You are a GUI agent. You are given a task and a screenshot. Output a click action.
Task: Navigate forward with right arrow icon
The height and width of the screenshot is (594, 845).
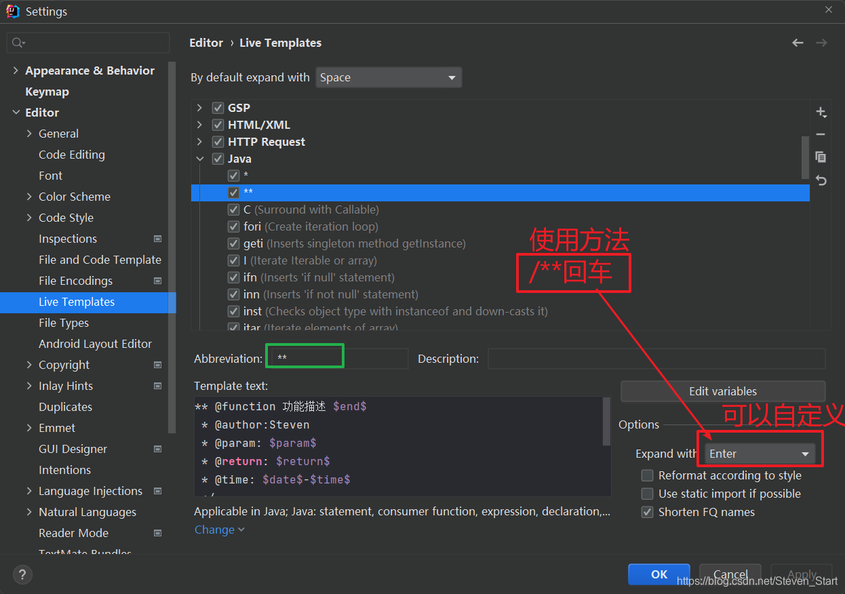point(821,43)
